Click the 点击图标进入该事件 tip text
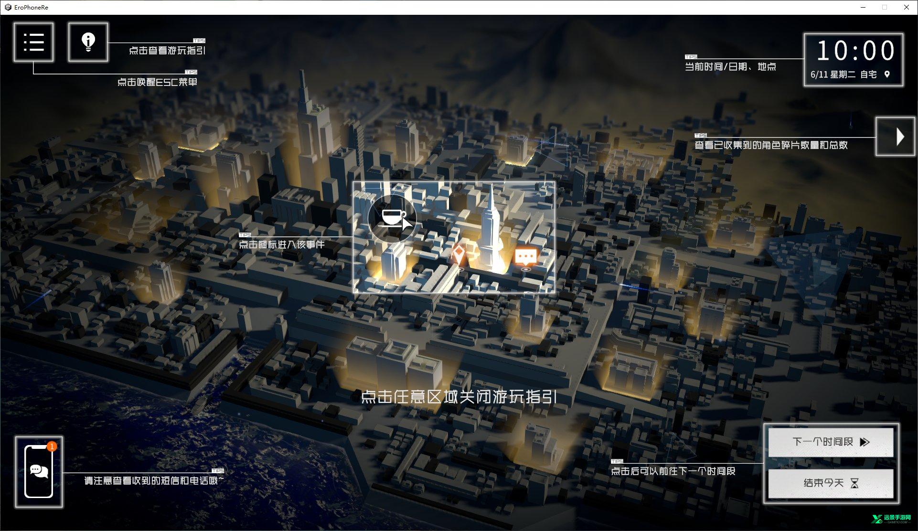This screenshot has height=531, width=918. pyautogui.click(x=281, y=244)
